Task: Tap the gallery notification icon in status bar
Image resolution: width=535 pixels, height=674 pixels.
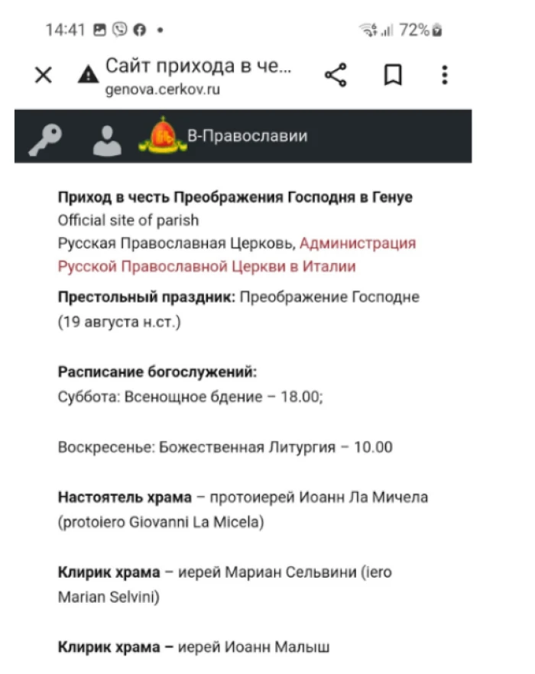Action: coord(100,31)
